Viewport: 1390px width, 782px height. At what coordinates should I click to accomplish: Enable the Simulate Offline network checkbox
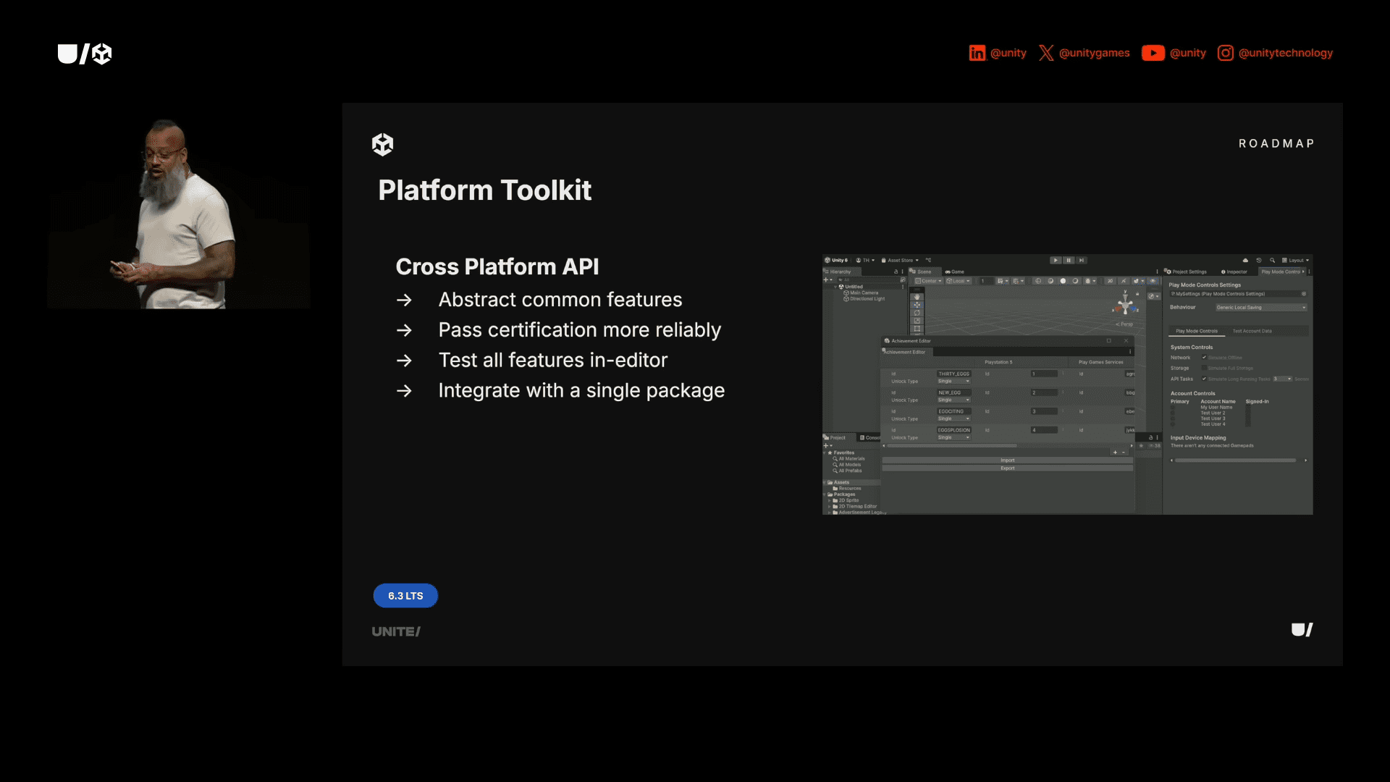pyautogui.click(x=1204, y=357)
